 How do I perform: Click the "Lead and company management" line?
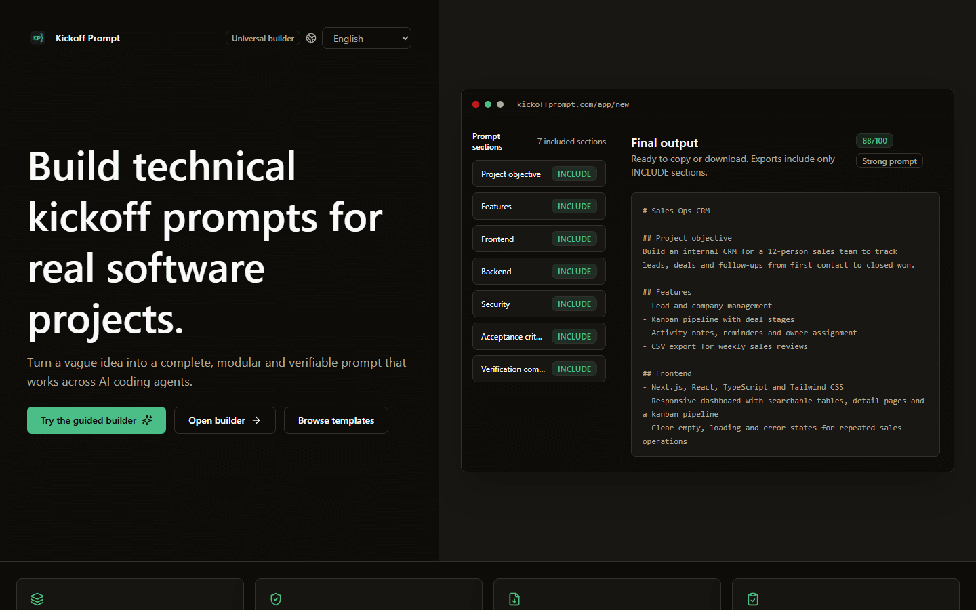click(x=708, y=306)
